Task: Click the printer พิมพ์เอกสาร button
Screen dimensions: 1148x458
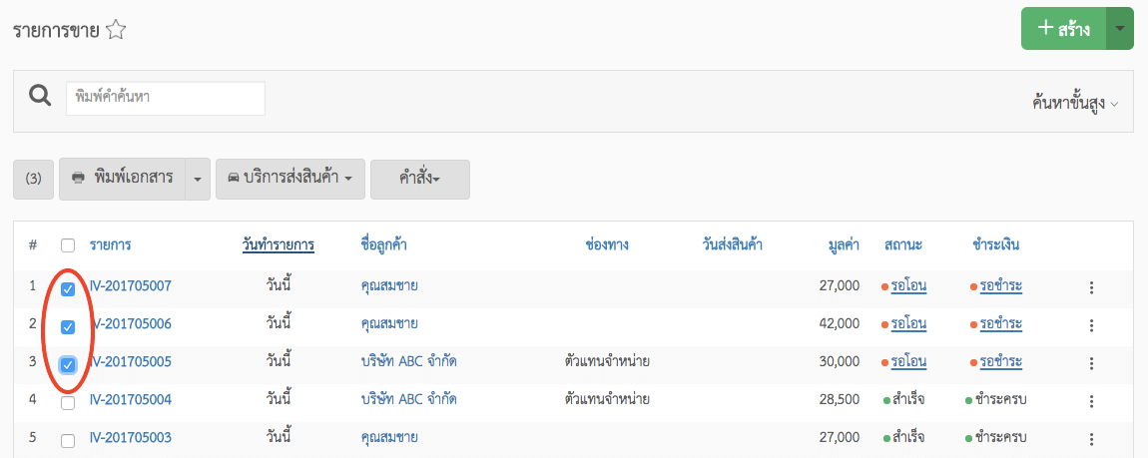Action: [122, 179]
